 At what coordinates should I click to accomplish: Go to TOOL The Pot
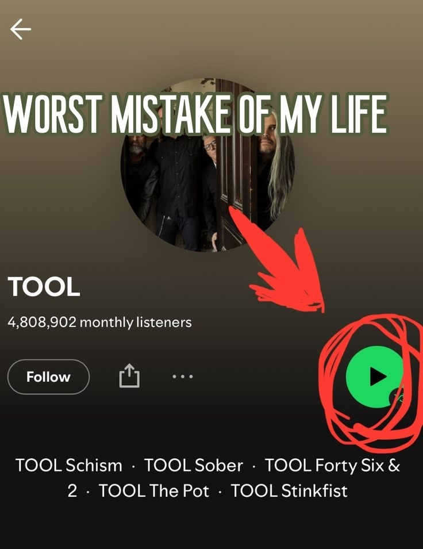pyautogui.click(x=154, y=492)
